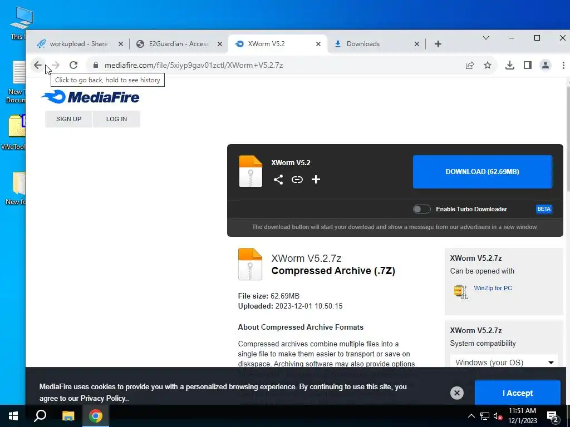Image resolution: width=570 pixels, height=427 pixels.
Task: Click 'XWorm V5.2.7z' file title text
Action: 306,258
